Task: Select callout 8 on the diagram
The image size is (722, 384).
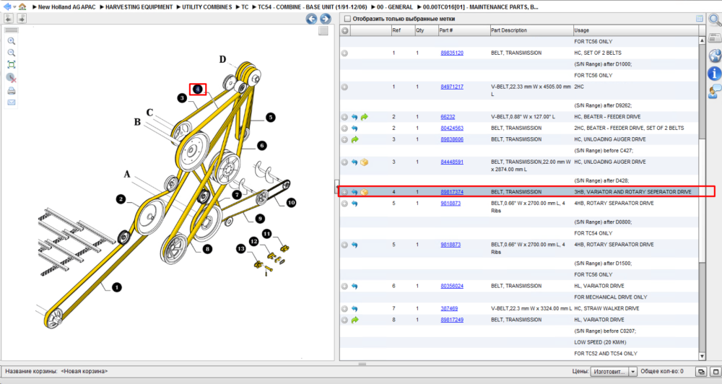Action: pos(208,249)
